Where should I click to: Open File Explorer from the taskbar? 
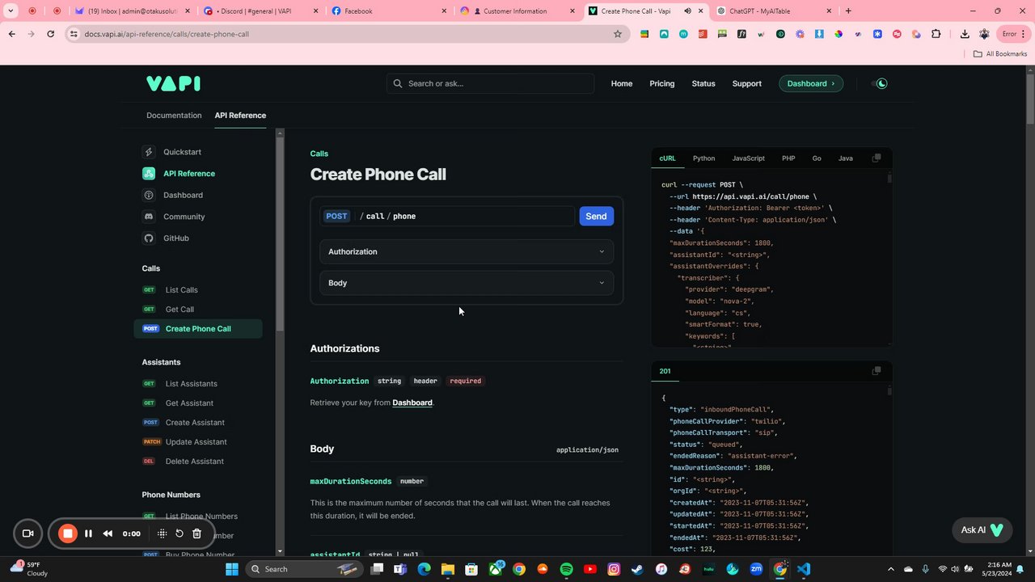(x=448, y=569)
